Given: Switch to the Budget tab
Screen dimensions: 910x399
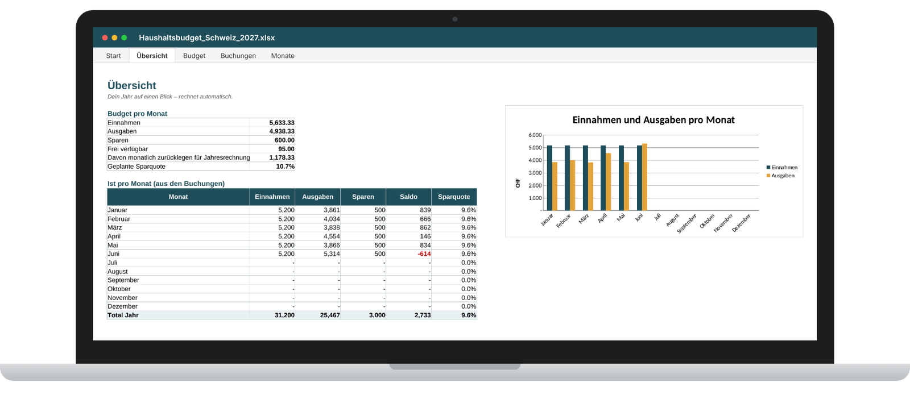Looking at the screenshot, I should (x=194, y=56).
